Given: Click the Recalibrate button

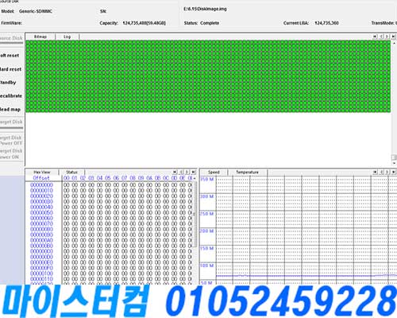Looking at the screenshot, I should 10,95.
